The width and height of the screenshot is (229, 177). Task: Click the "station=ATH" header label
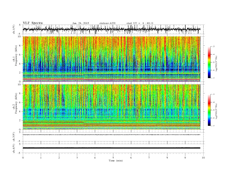point(107,23)
